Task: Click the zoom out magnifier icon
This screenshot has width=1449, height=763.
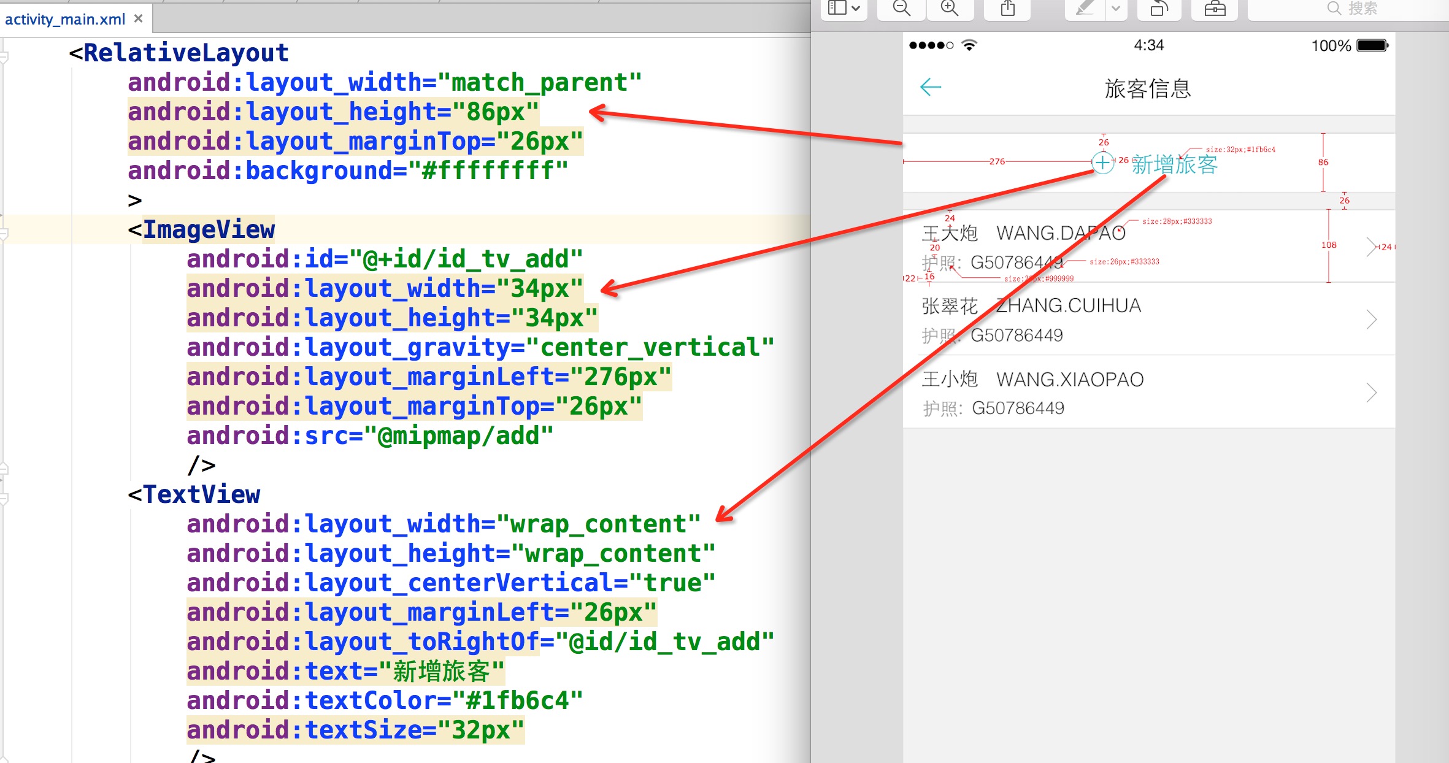Action: (901, 8)
